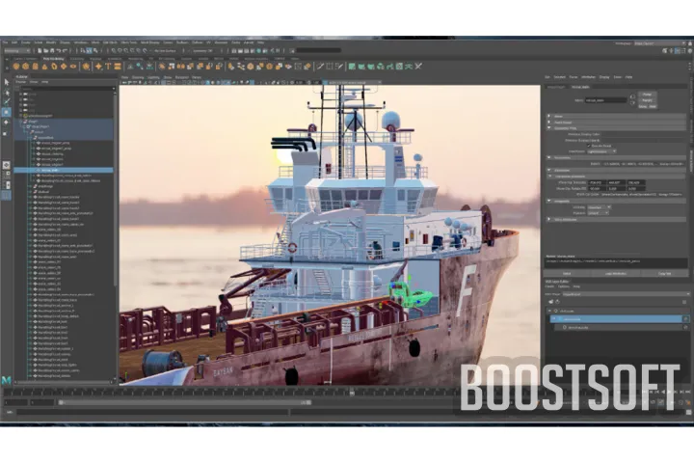Click the Presets button in the Attribute Editor
The image size is (694, 463).
coord(647,100)
